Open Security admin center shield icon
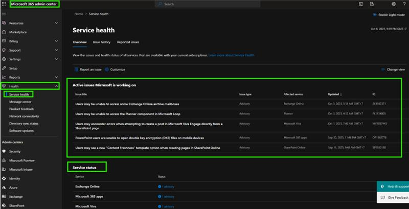Image resolution: width=409 pixels, height=209 pixels. click(x=4, y=151)
